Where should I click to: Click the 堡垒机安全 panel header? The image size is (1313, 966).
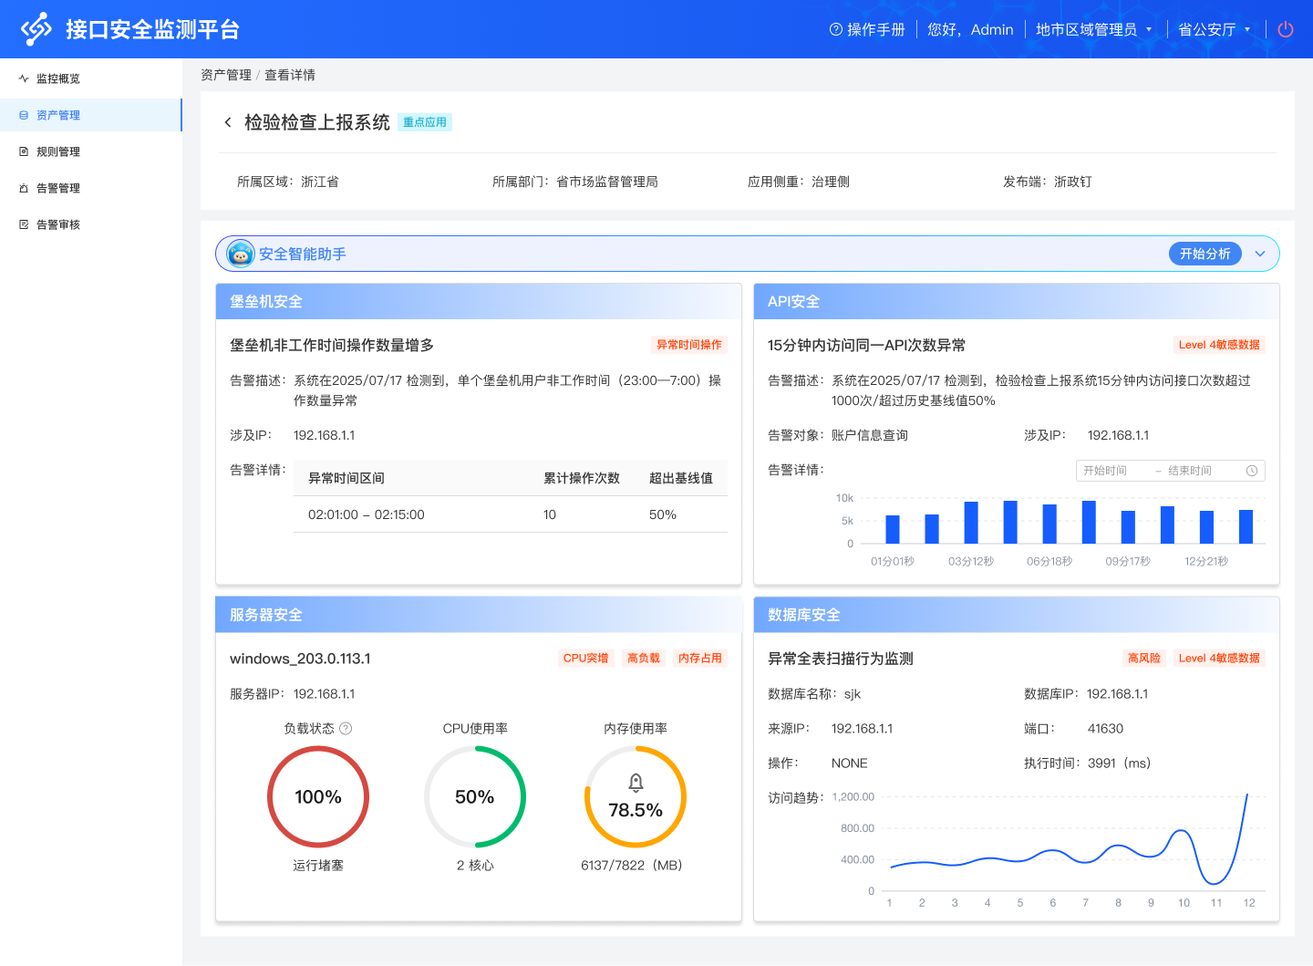point(479,301)
